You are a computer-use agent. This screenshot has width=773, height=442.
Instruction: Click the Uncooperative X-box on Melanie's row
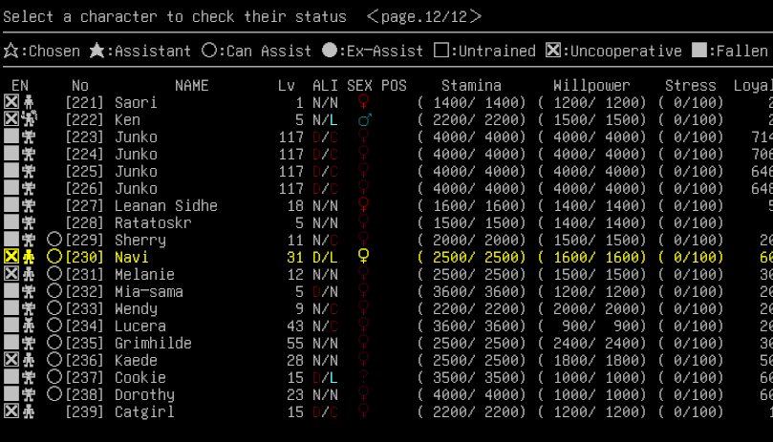point(11,274)
